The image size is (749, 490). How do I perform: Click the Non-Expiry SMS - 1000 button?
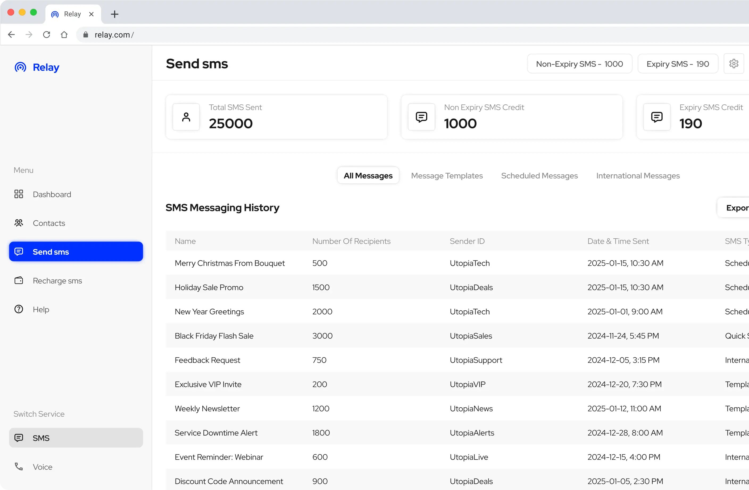[579, 64]
